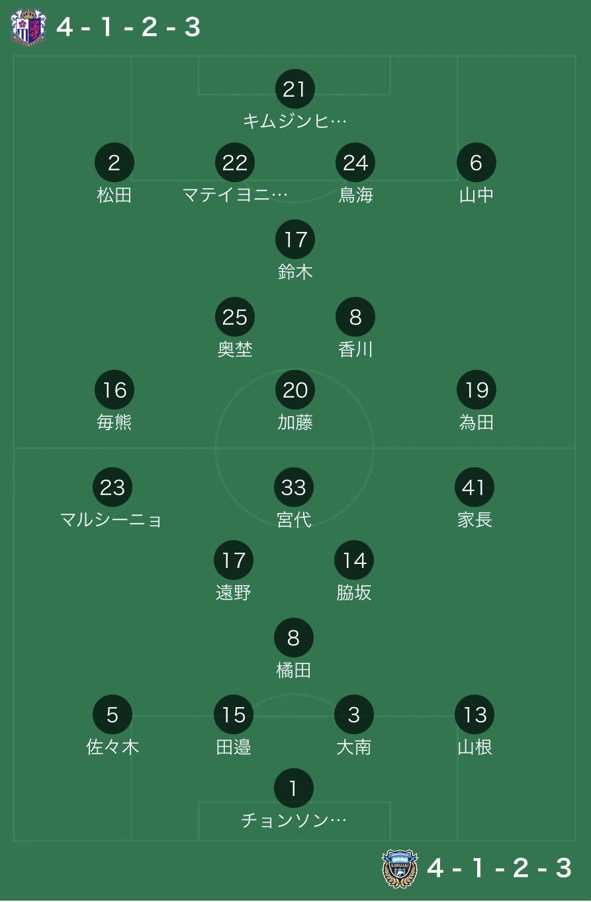Select number 14 脇坂 badge
This screenshot has width=591, height=902.
click(x=354, y=560)
